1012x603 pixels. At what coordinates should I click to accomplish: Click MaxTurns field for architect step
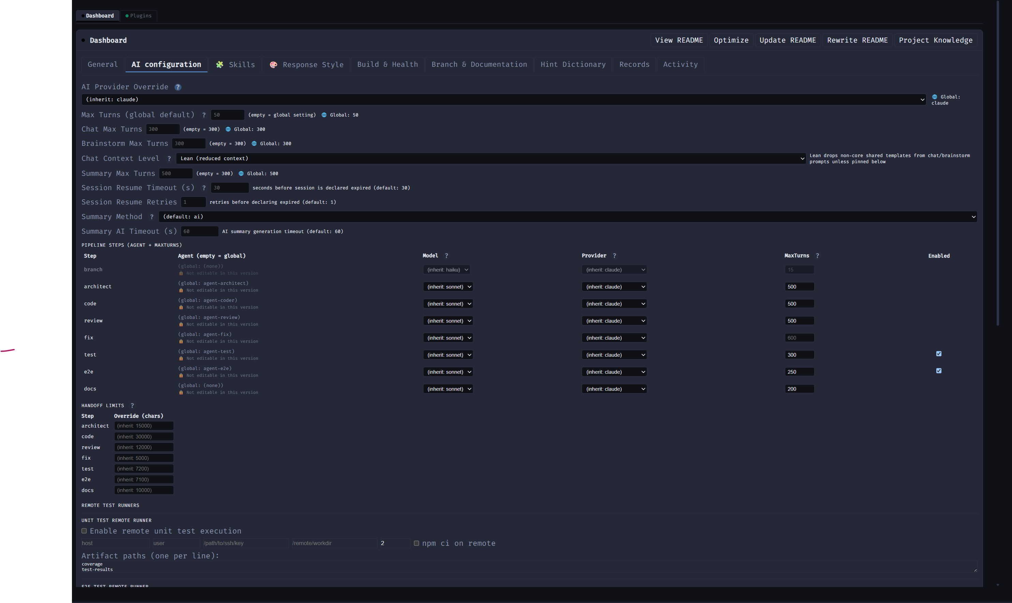799,287
